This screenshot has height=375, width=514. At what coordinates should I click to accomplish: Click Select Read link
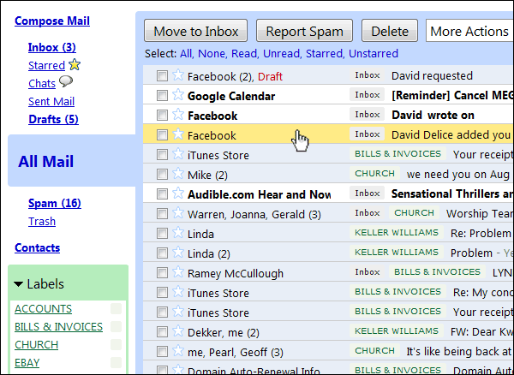(244, 53)
